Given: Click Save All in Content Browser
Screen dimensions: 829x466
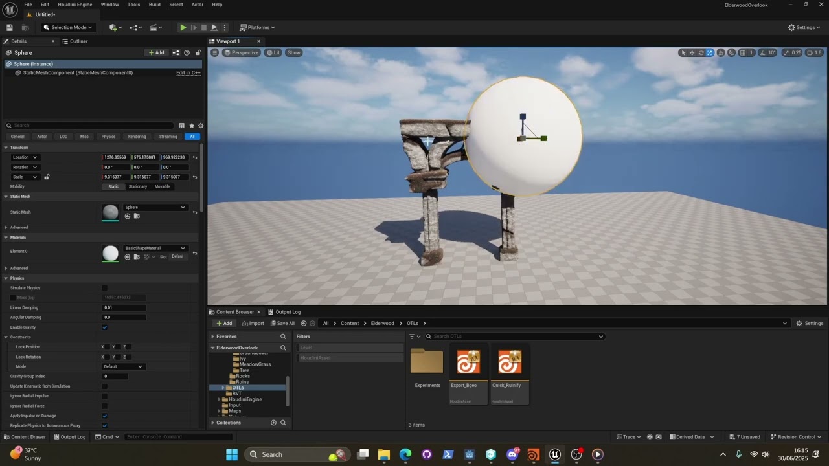Looking at the screenshot, I should click(283, 324).
